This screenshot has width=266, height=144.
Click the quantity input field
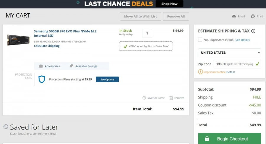pyautogui.click(x=147, y=33)
